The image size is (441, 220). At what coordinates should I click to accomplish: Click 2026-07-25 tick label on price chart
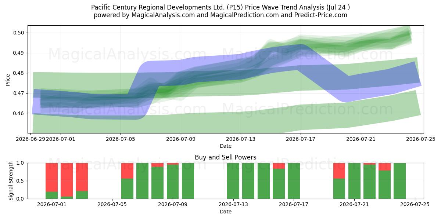420,139
